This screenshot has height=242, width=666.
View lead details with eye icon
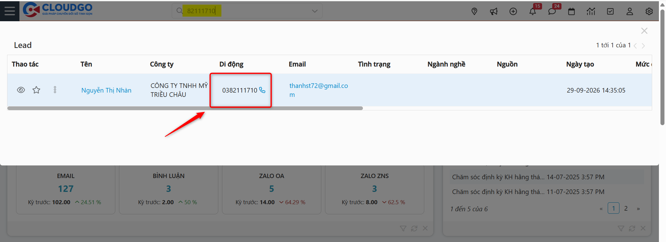[x=21, y=90]
